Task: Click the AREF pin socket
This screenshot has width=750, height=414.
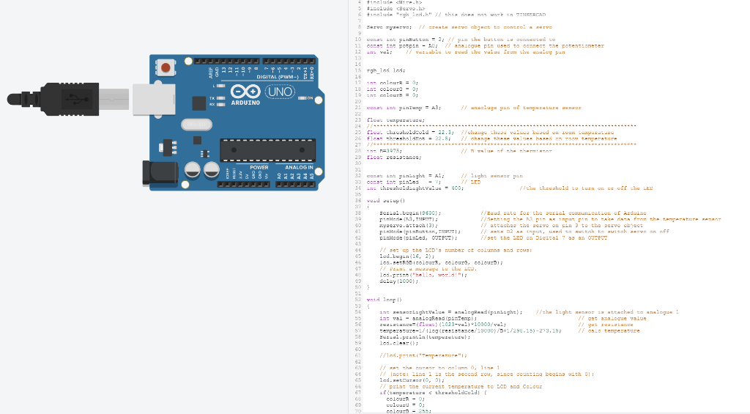Action: point(210,62)
